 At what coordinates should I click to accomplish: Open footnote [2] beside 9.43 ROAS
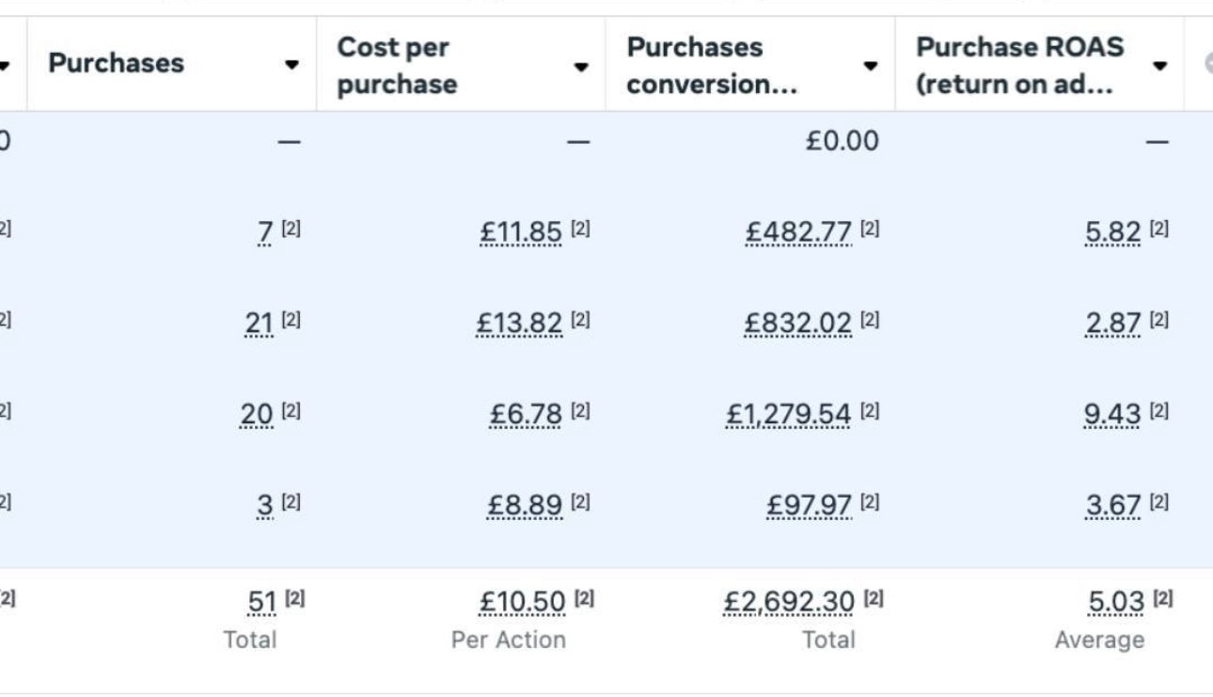[x=1159, y=411]
